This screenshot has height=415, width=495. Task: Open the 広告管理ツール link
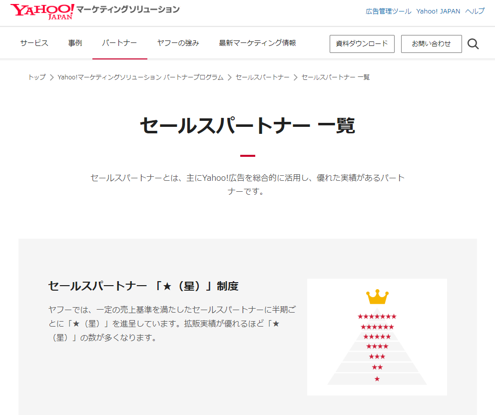click(388, 11)
